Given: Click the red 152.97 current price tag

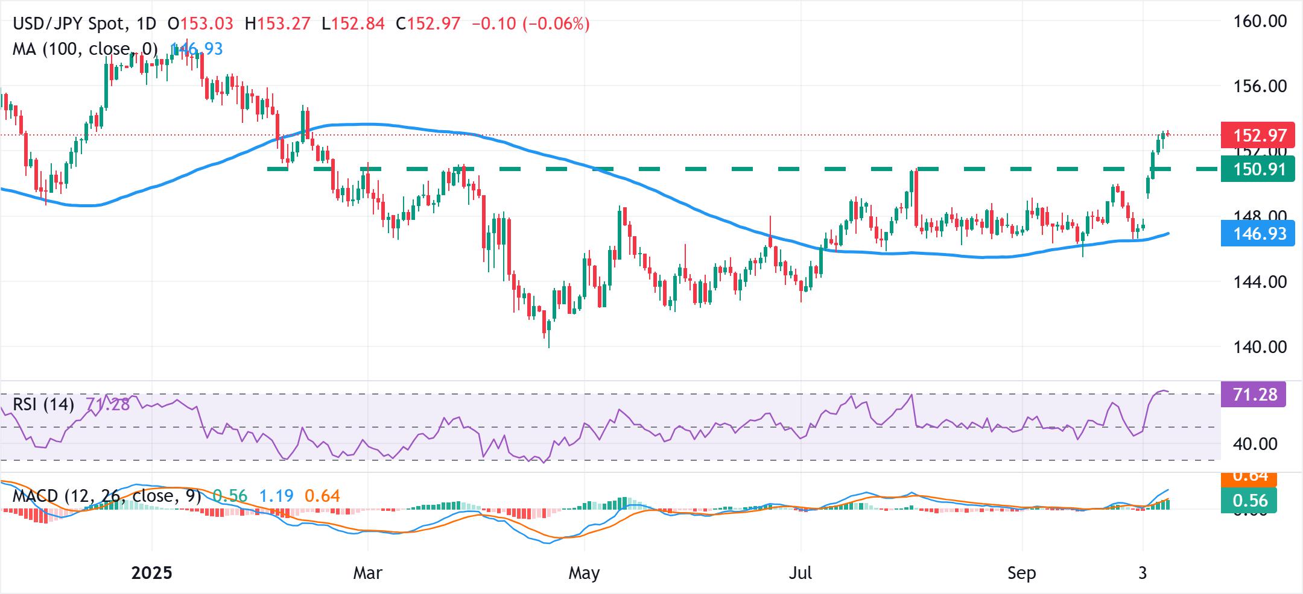Looking at the screenshot, I should pos(1257,135).
